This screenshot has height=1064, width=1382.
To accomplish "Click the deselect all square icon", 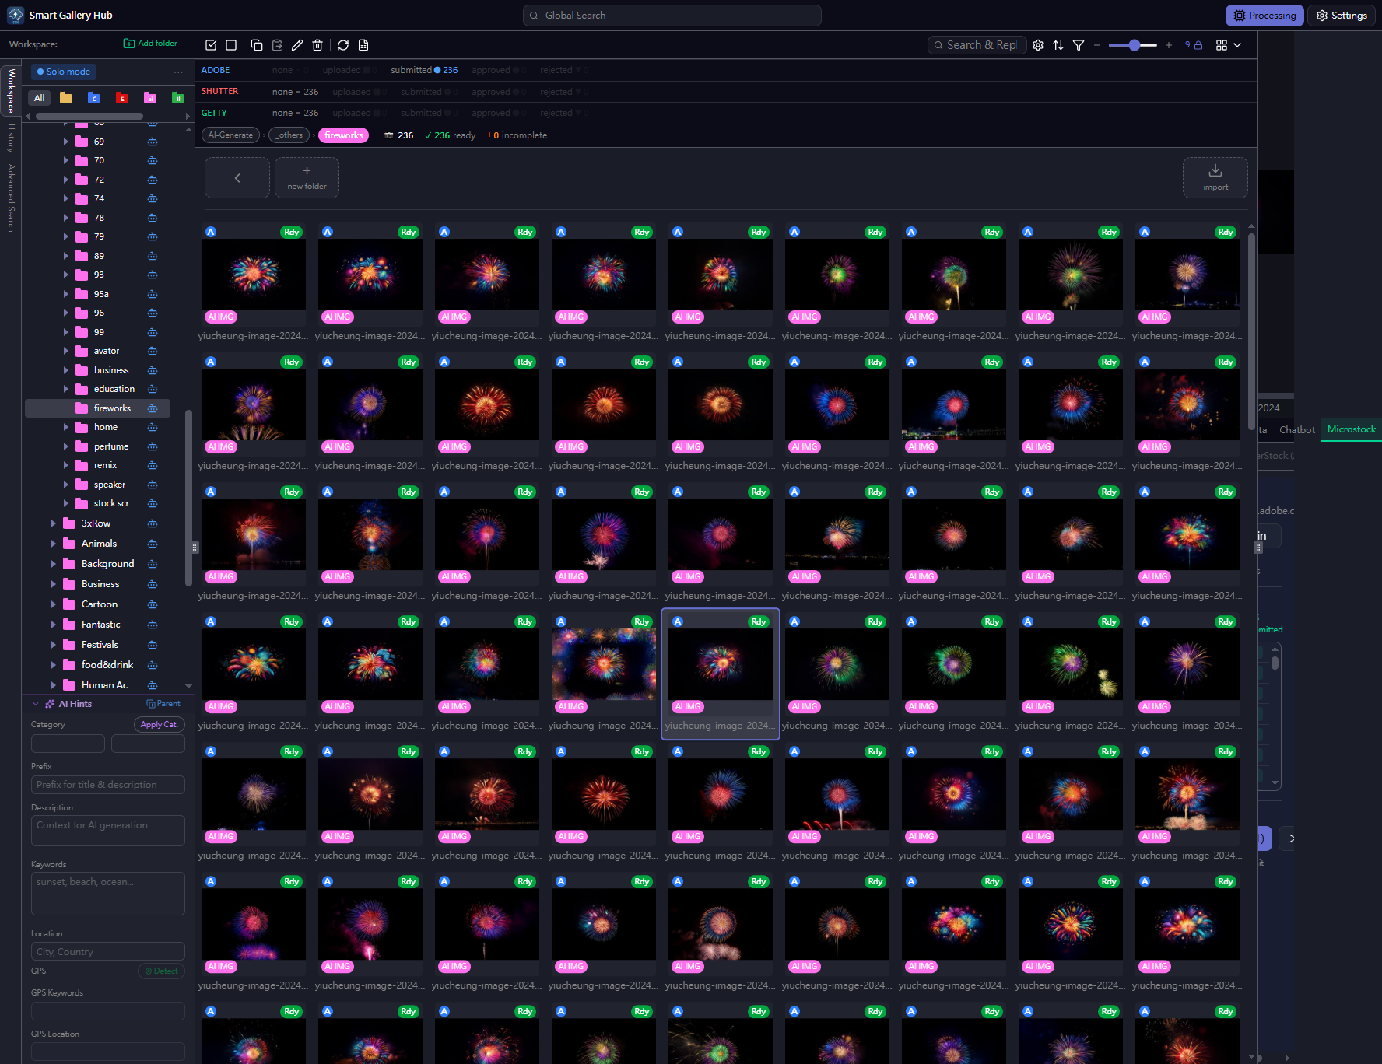I will [231, 45].
